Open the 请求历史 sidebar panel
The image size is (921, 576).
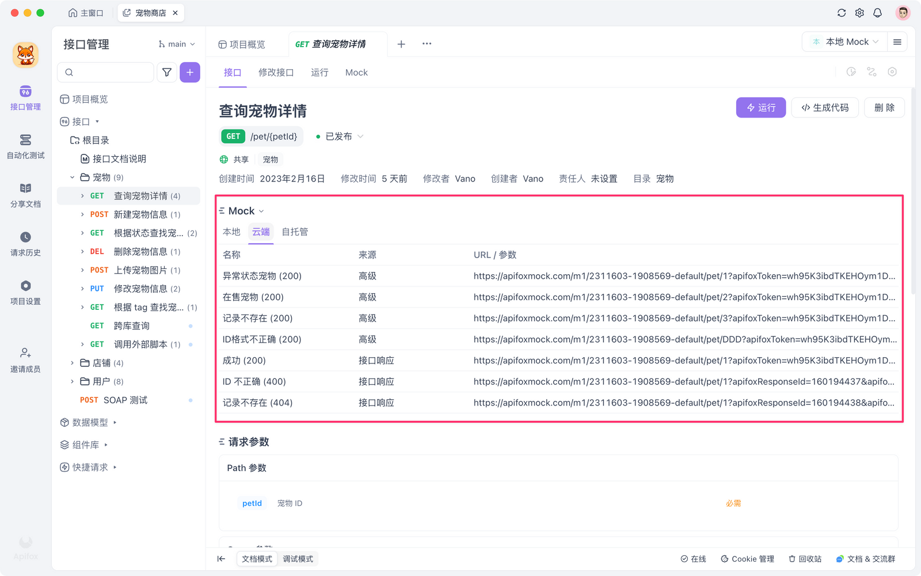(25, 244)
